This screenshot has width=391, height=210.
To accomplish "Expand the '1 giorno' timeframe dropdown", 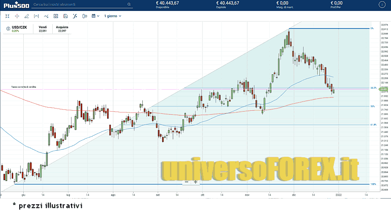I will [x=112, y=16].
